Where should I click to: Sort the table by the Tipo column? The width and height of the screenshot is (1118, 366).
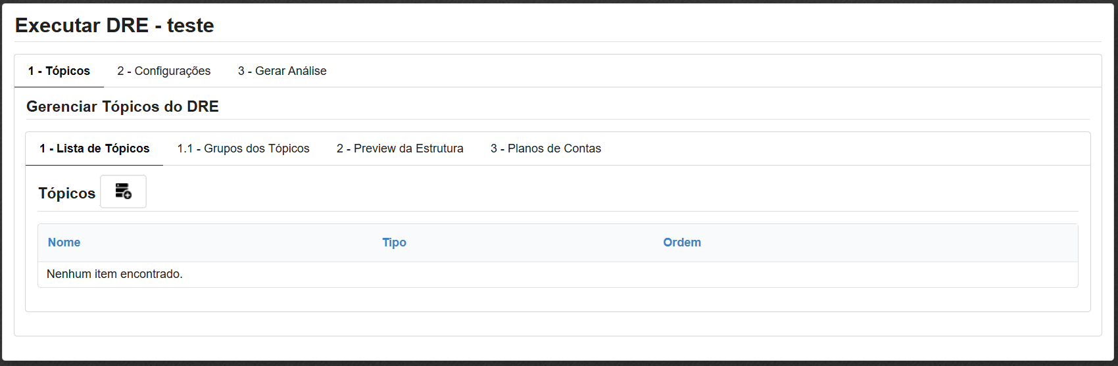tap(394, 242)
